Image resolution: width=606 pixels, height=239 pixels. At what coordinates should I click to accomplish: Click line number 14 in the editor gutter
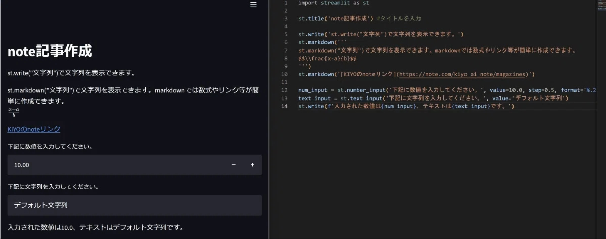[x=285, y=106]
